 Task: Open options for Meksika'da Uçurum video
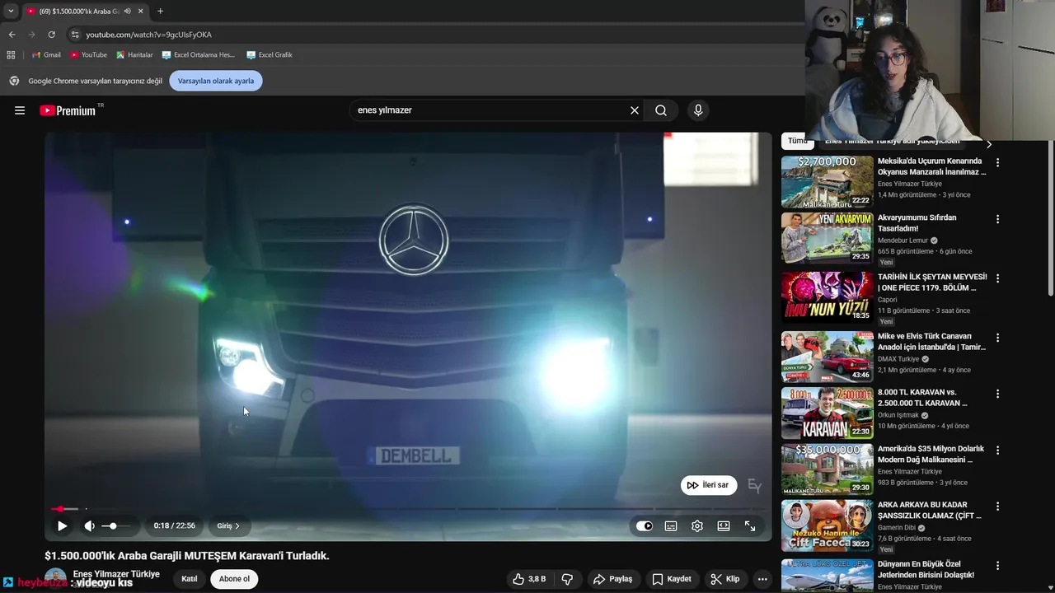(x=997, y=163)
